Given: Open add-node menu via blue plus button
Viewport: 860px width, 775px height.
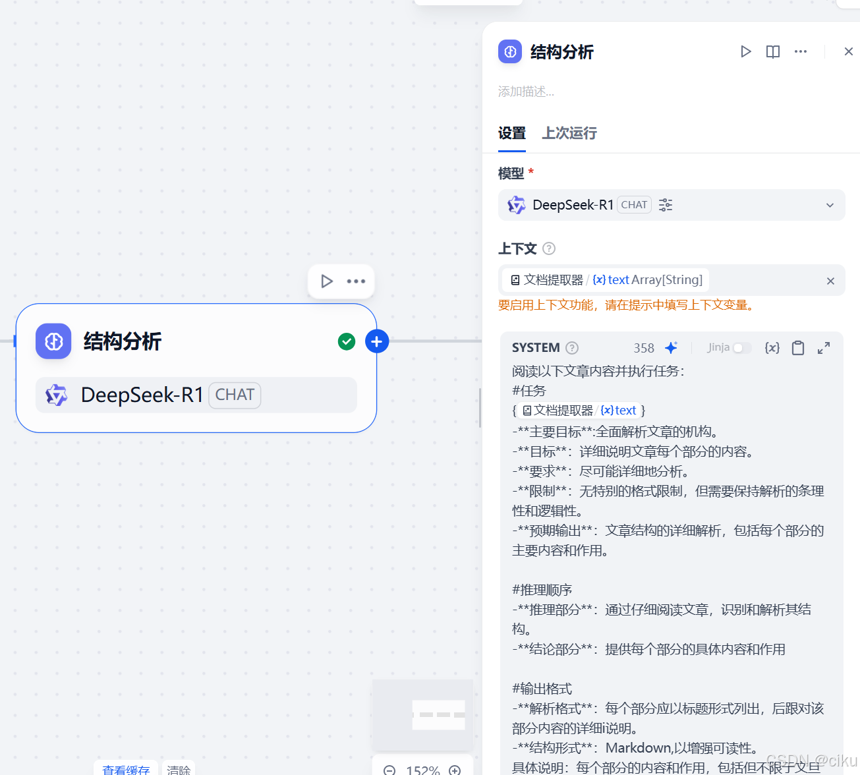Looking at the screenshot, I should pos(376,341).
